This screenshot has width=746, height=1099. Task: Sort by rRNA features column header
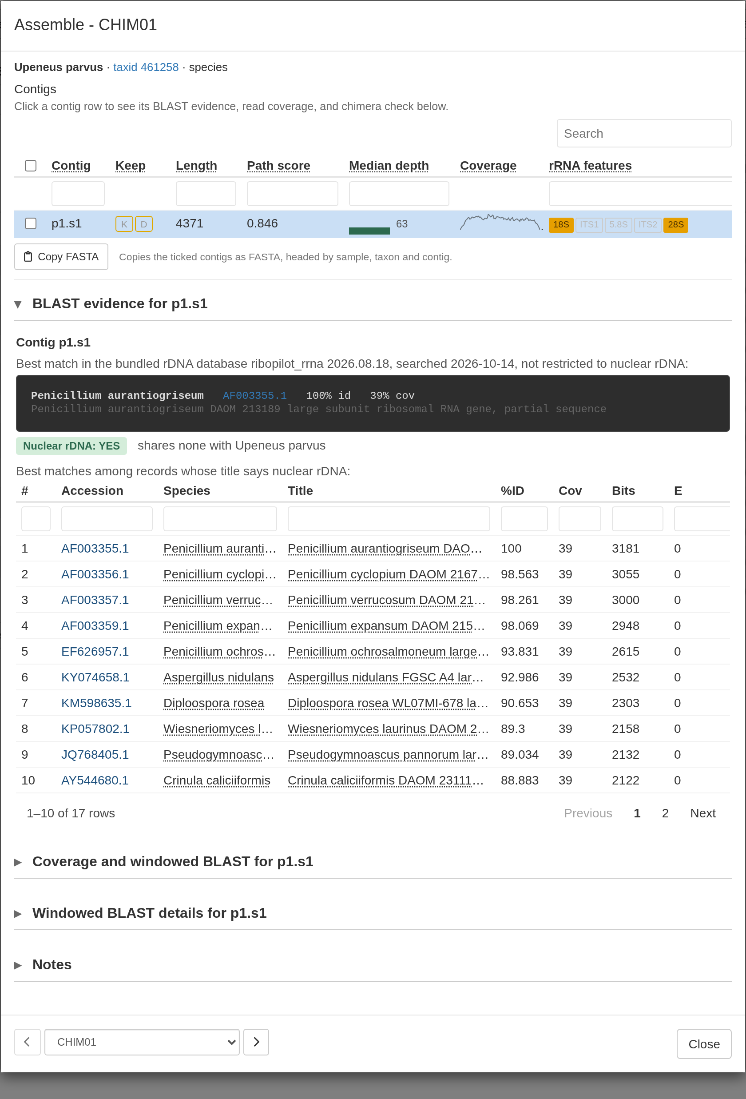(590, 166)
